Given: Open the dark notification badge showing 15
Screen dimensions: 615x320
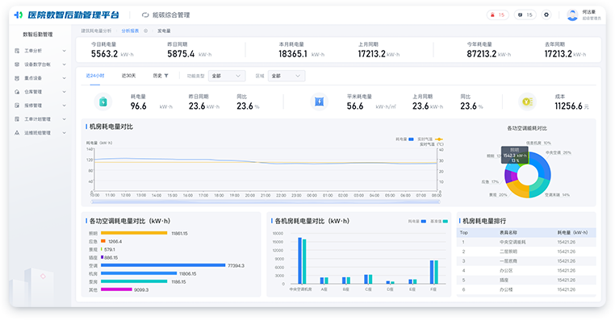Looking at the screenshot, I should click(x=525, y=15).
